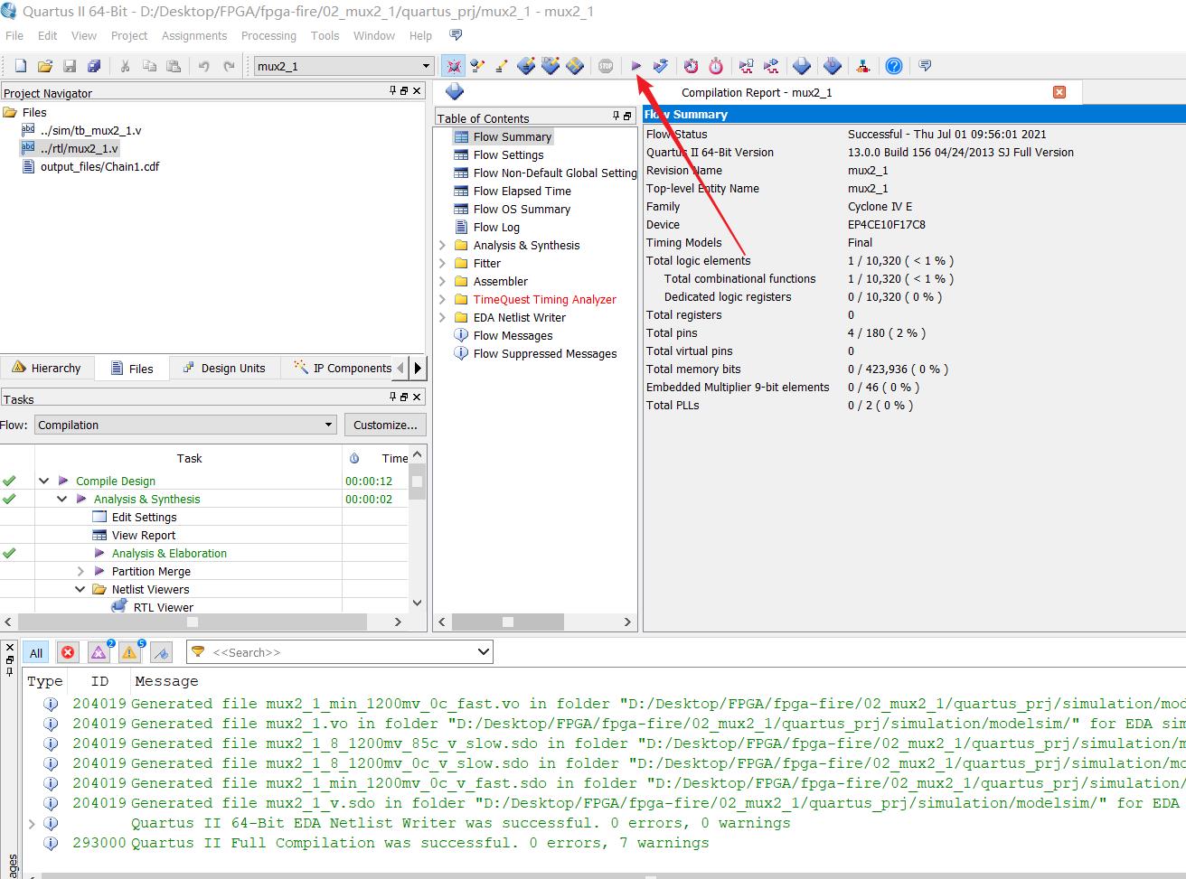Open the mux2_1 project dropdown

426,66
